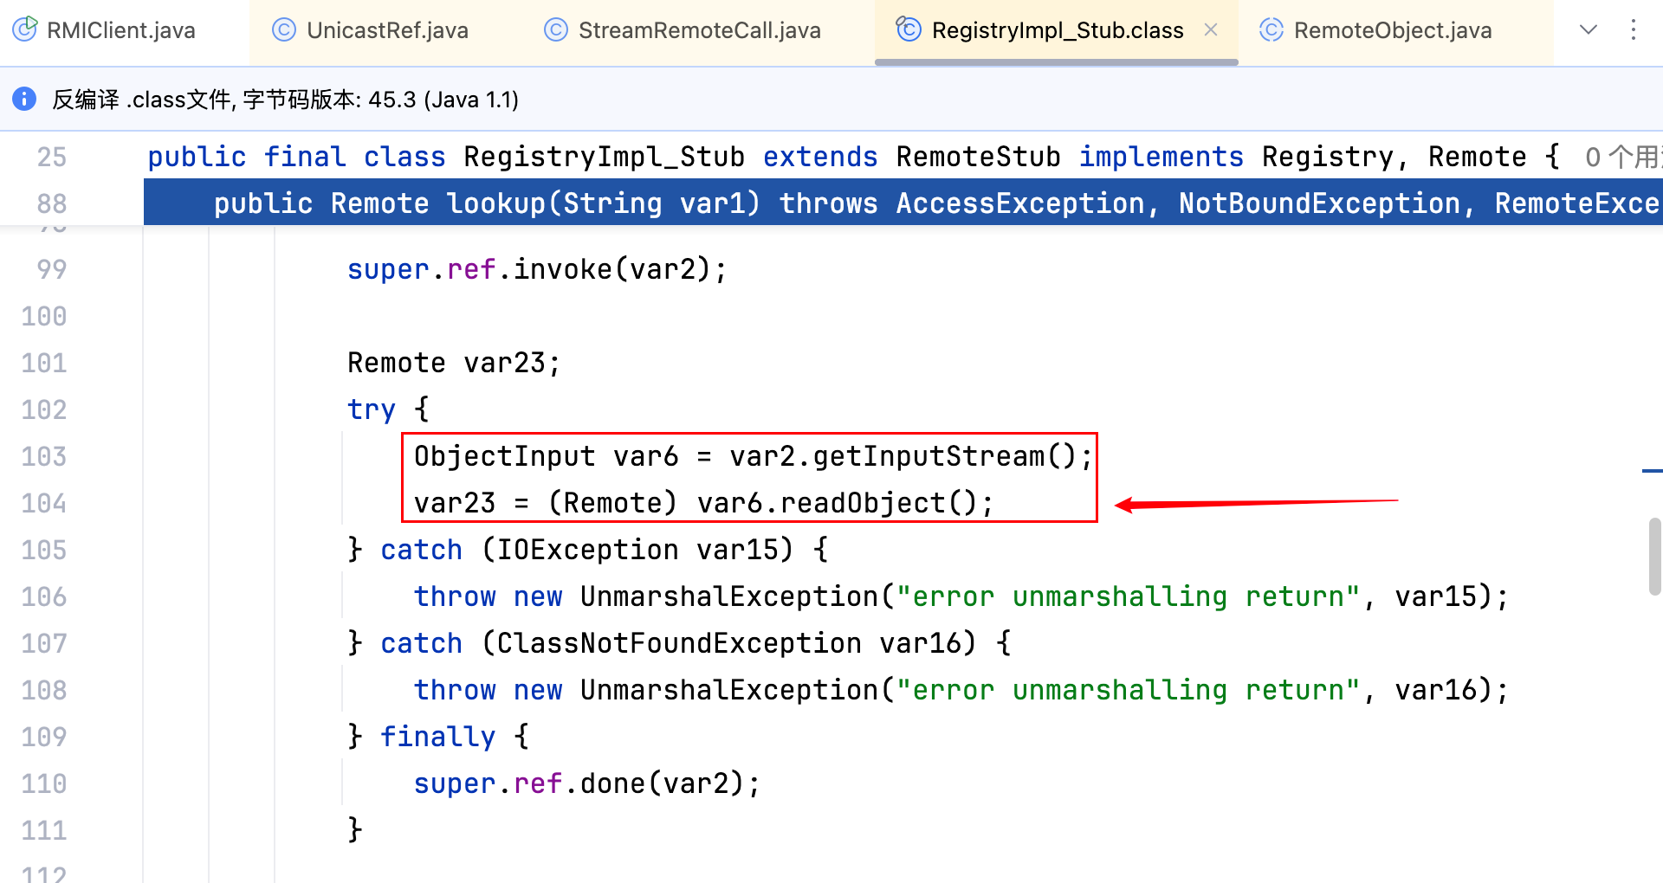This screenshot has width=1663, height=883.
Task: Select the RemoteObject.java tab
Action: pyautogui.click(x=1392, y=30)
